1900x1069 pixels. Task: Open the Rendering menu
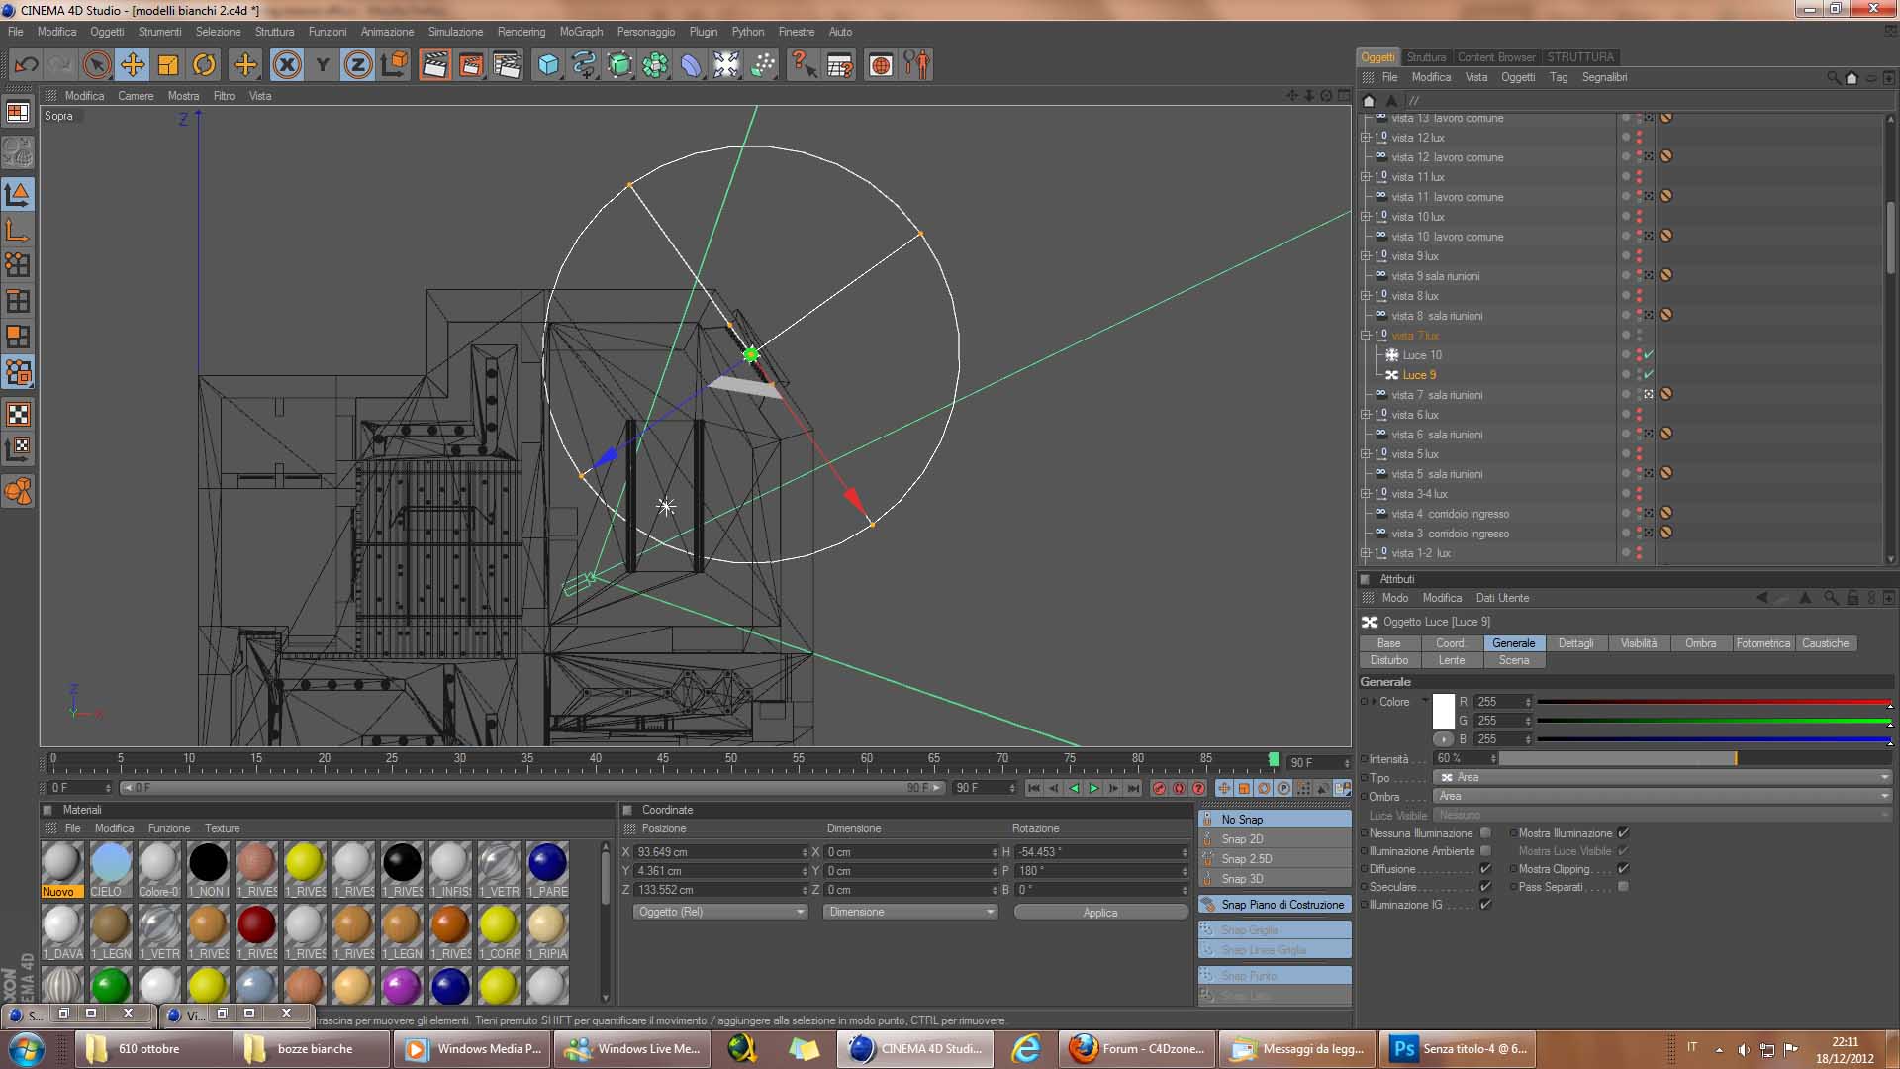pyautogui.click(x=521, y=32)
